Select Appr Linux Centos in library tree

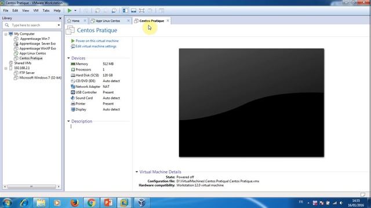click(32, 53)
